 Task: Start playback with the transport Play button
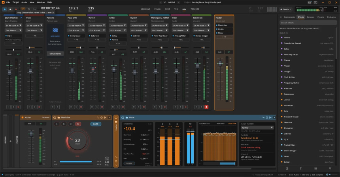click(5, 9)
